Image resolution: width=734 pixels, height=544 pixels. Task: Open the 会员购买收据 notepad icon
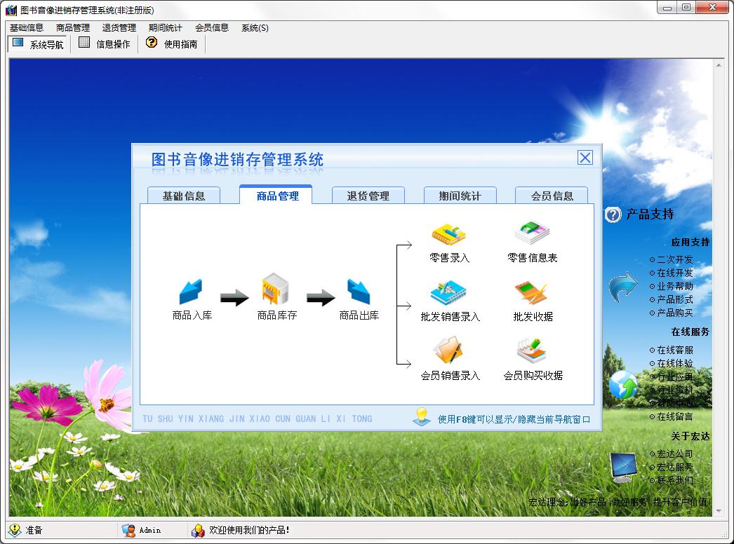532,351
